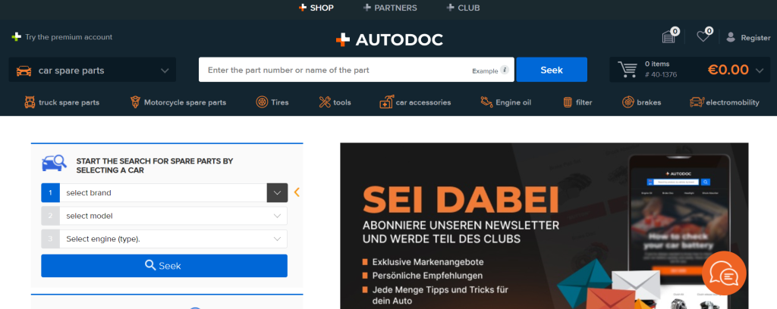Open Motorcycle spare parts category
This screenshot has width=777, height=309.
[178, 102]
